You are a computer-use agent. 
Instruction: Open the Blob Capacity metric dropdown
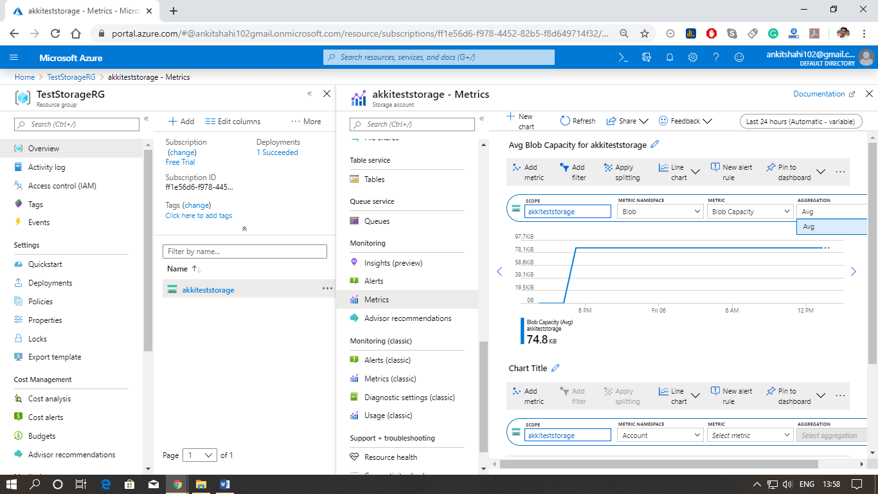(x=750, y=212)
